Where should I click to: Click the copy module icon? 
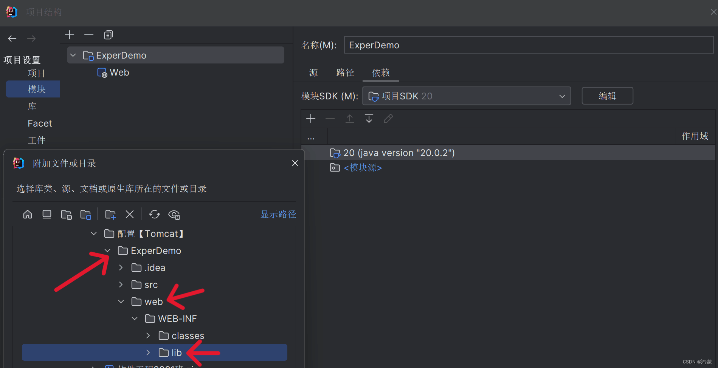point(109,35)
